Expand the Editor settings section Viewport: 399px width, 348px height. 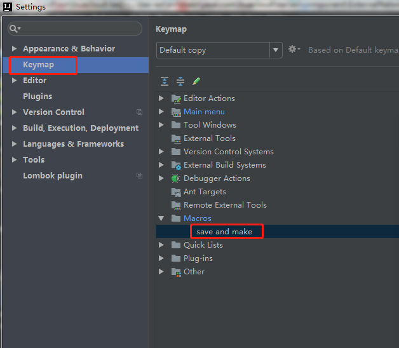(14, 81)
